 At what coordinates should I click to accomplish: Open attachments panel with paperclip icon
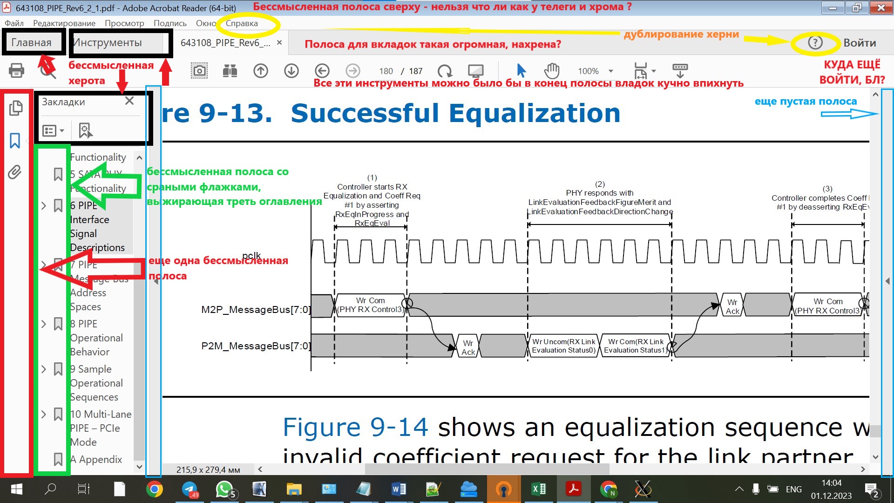tap(15, 172)
